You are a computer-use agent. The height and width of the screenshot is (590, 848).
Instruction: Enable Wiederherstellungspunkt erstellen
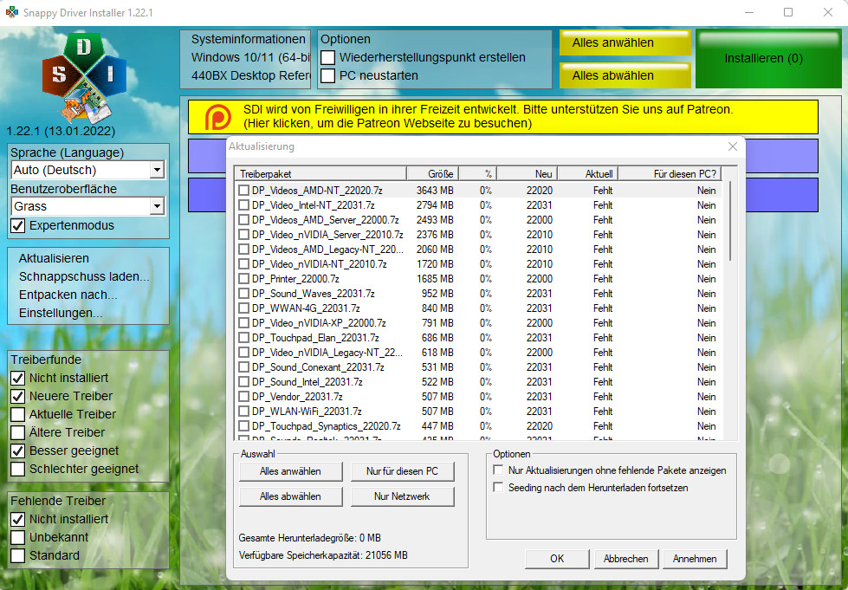pyautogui.click(x=327, y=57)
